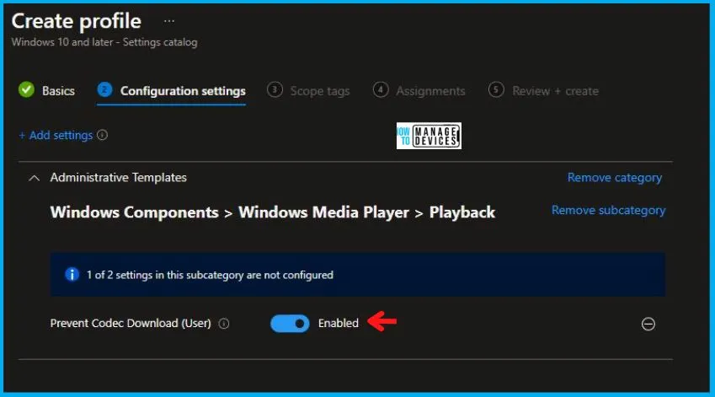This screenshot has width=715, height=397.
Task: Click the Enabled status text
Action: tap(339, 323)
